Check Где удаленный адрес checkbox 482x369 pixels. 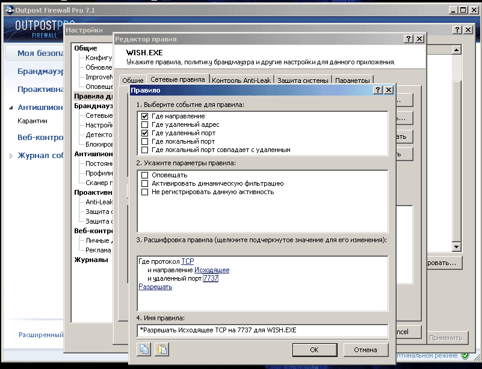[x=144, y=124]
